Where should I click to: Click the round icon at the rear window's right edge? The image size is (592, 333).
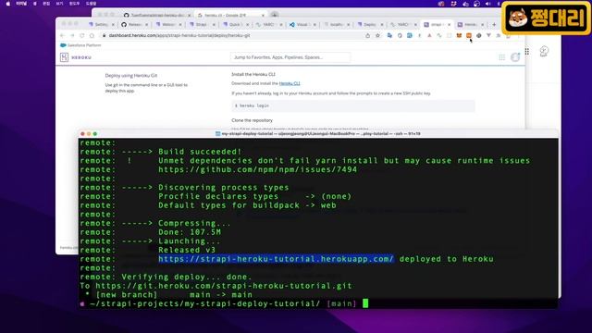(544, 51)
